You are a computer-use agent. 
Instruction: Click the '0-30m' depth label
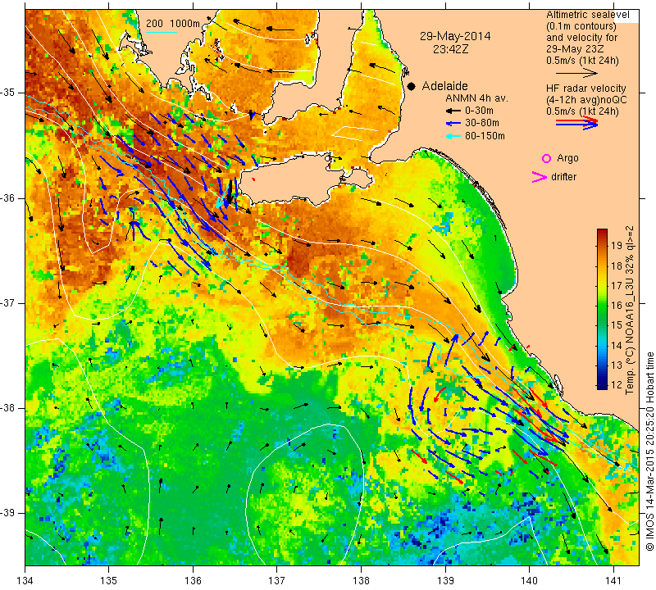(479, 111)
